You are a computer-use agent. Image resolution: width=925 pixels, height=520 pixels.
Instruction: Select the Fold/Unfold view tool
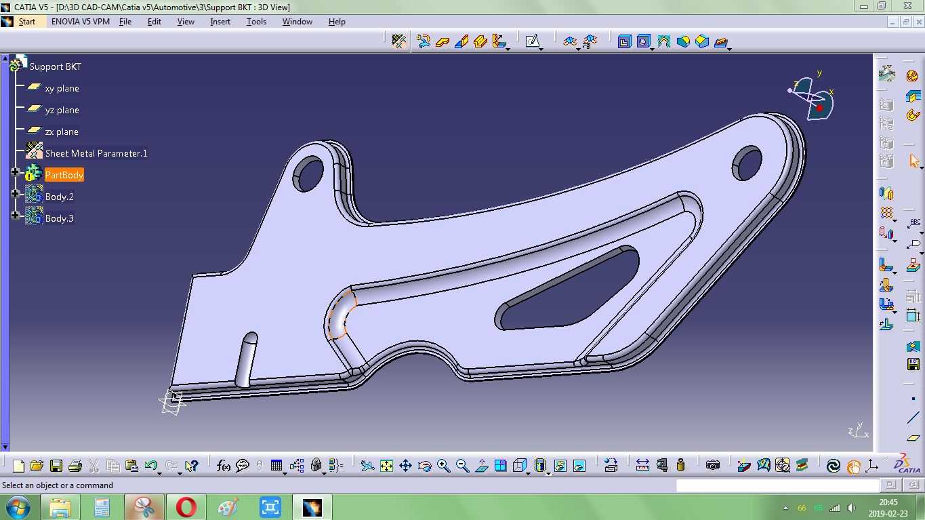(x=570, y=41)
